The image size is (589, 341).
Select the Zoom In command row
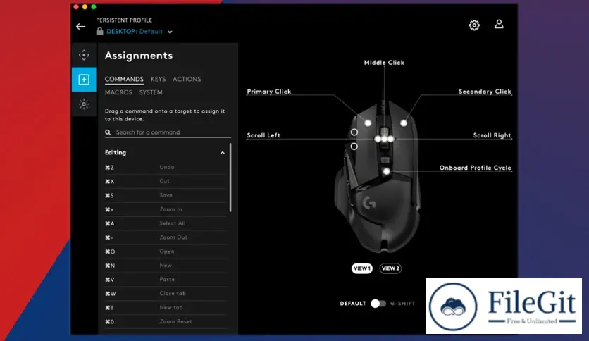166,209
